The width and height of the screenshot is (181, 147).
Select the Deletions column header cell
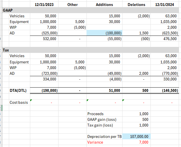tap(136, 5)
